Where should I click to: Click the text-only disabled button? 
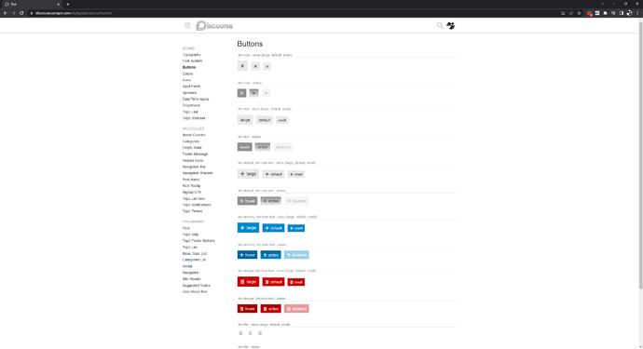click(x=282, y=147)
